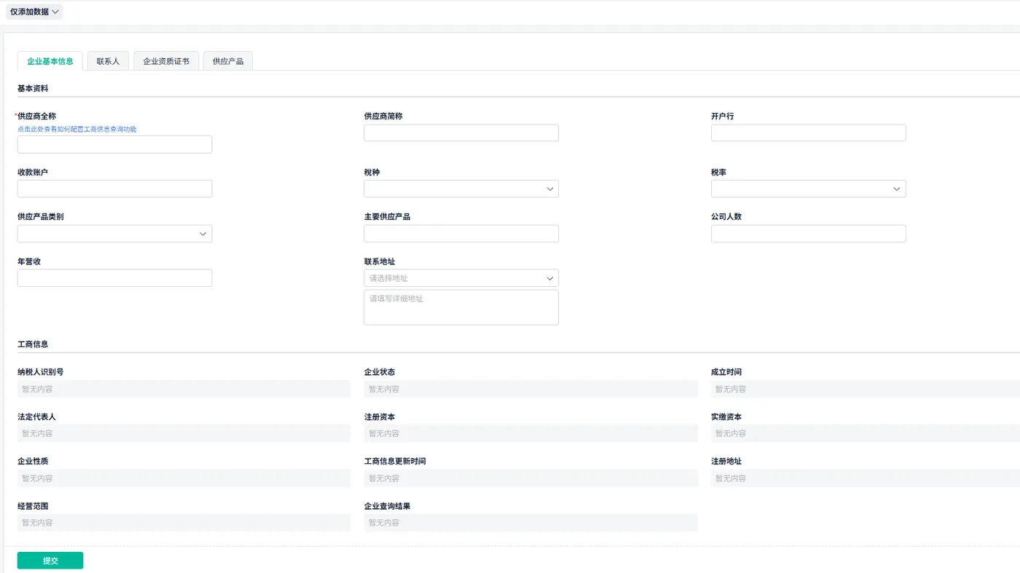Switch to the 联系人 tab
Image resolution: width=1020 pixels, height=573 pixels.
(x=108, y=61)
